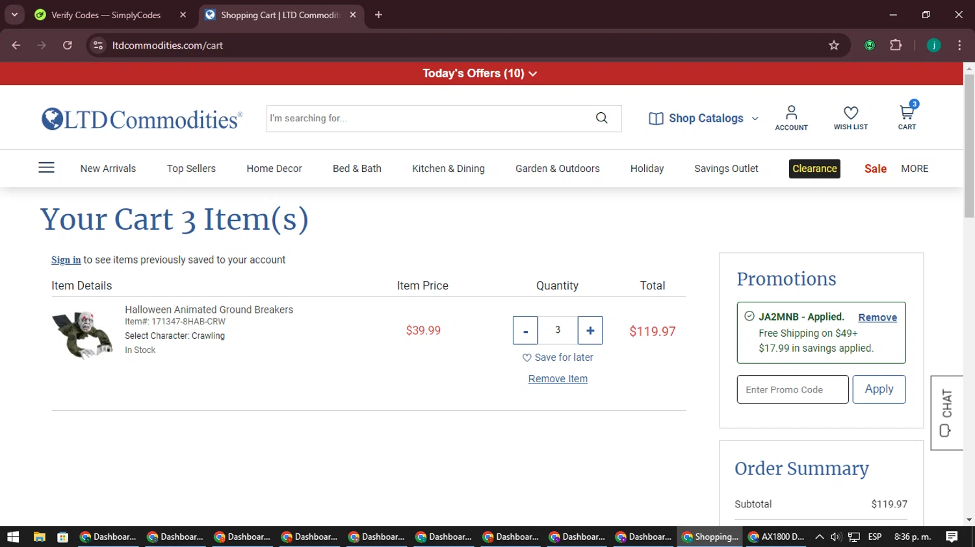
Task: Open the Clearance menu item
Action: click(814, 169)
